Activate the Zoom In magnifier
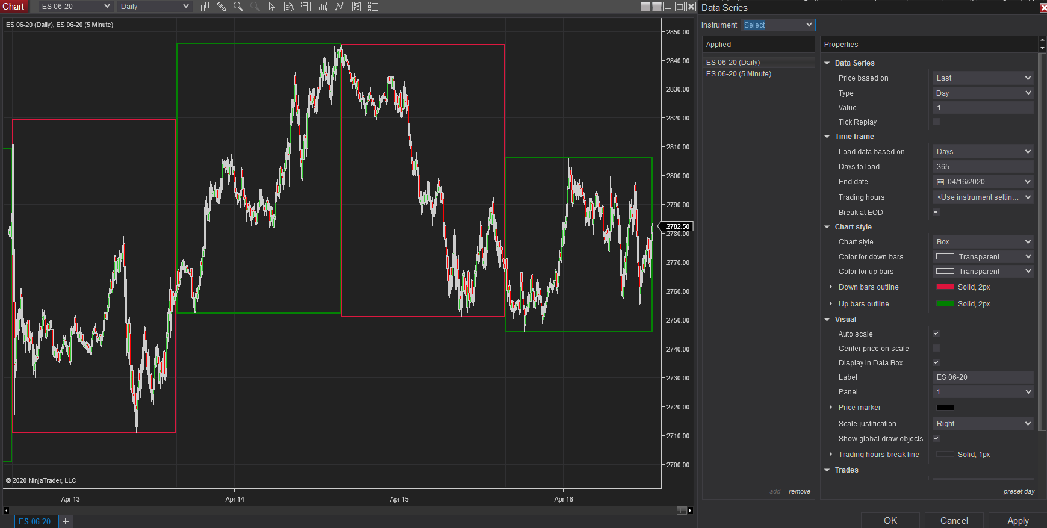This screenshot has height=528, width=1047. [x=238, y=7]
